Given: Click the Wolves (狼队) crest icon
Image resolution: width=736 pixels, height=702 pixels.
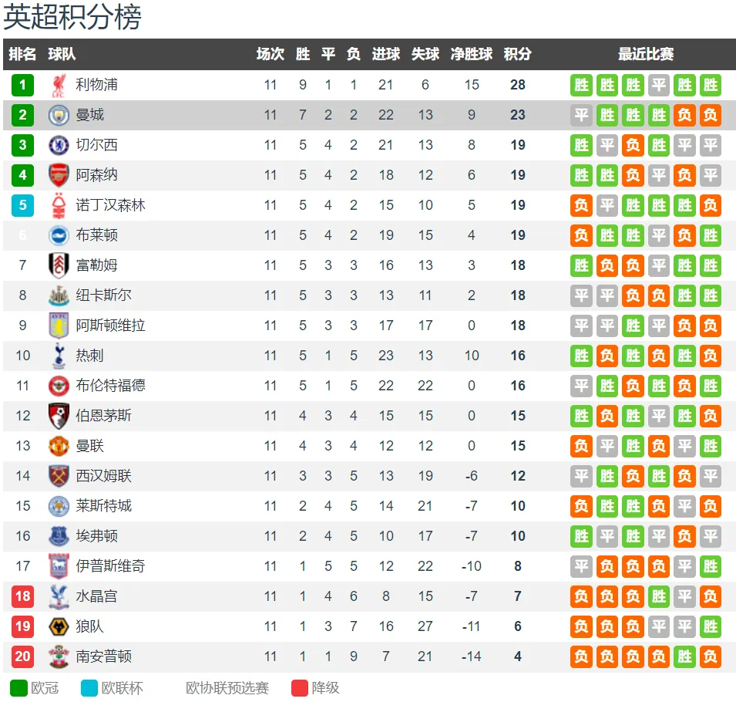Looking at the screenshot, I should click(59, 626).
